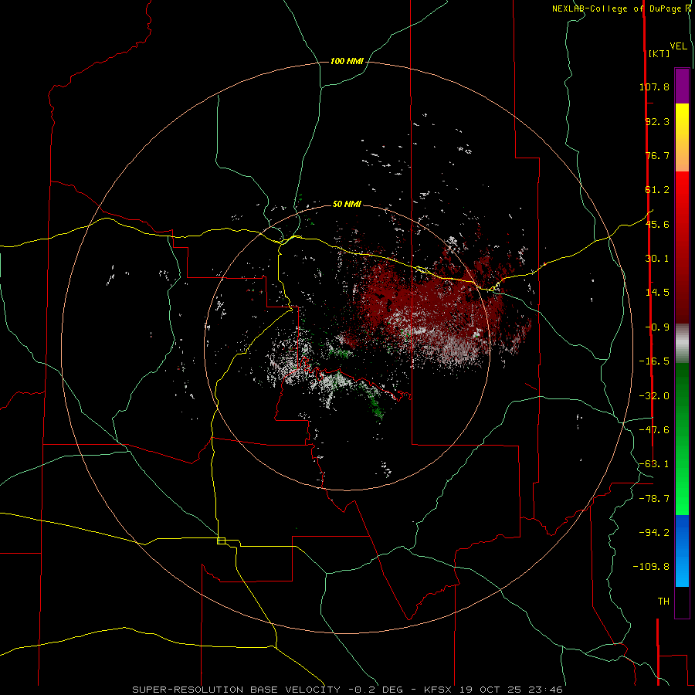
Task: Click the yellow-orange segment of the velocity color bar
Action: coord(682,137)
